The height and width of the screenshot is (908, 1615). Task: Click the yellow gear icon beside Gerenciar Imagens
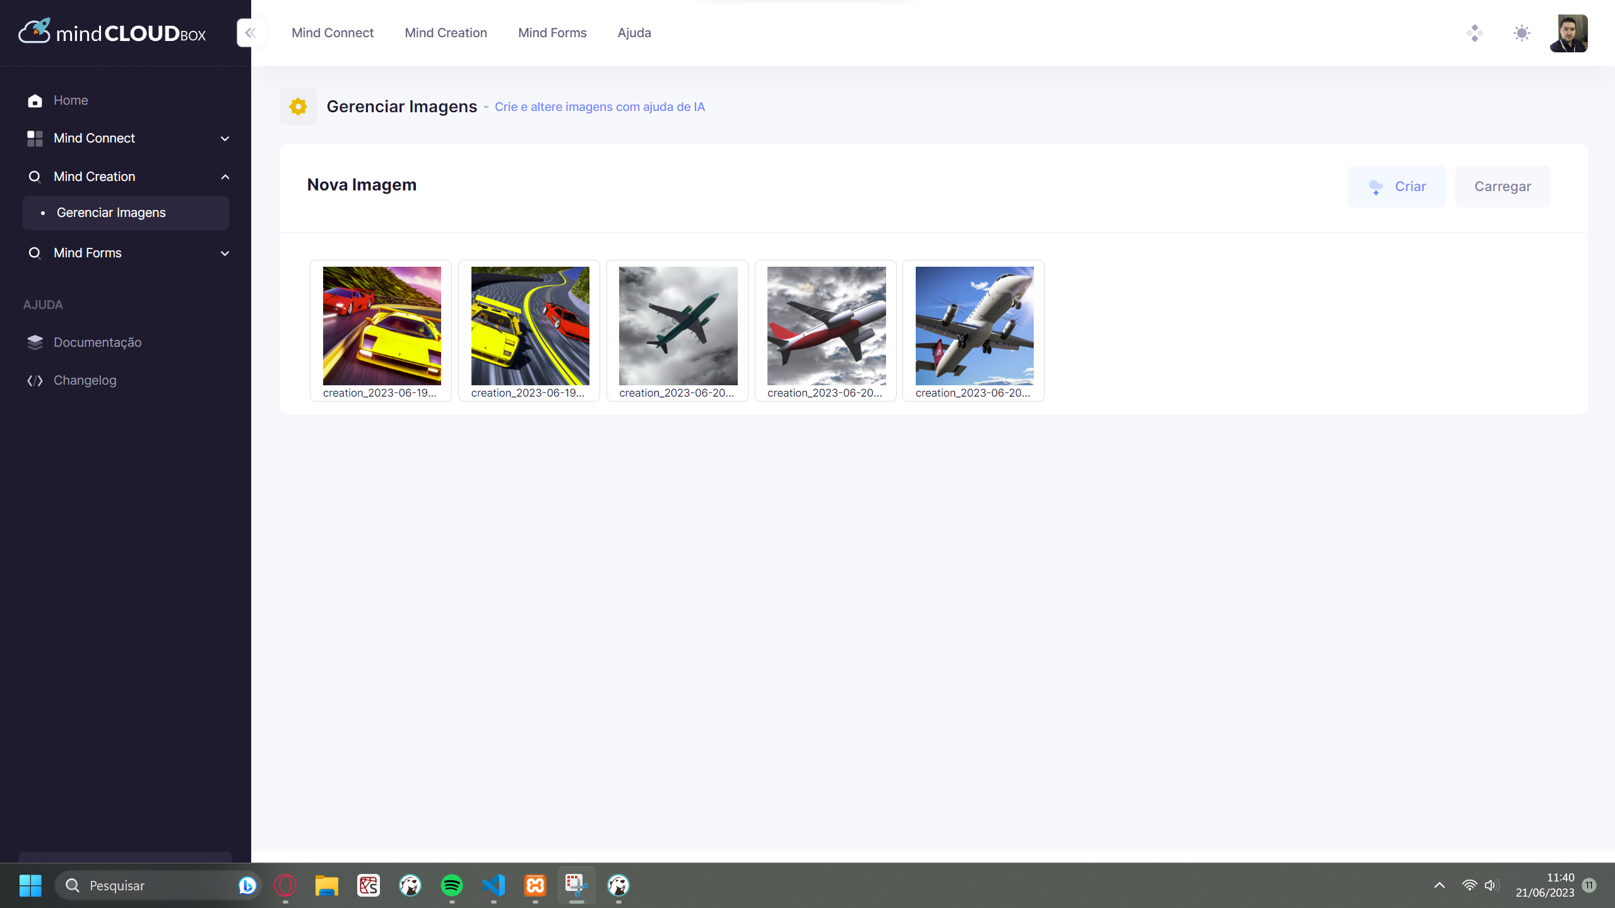pos(298,107)
